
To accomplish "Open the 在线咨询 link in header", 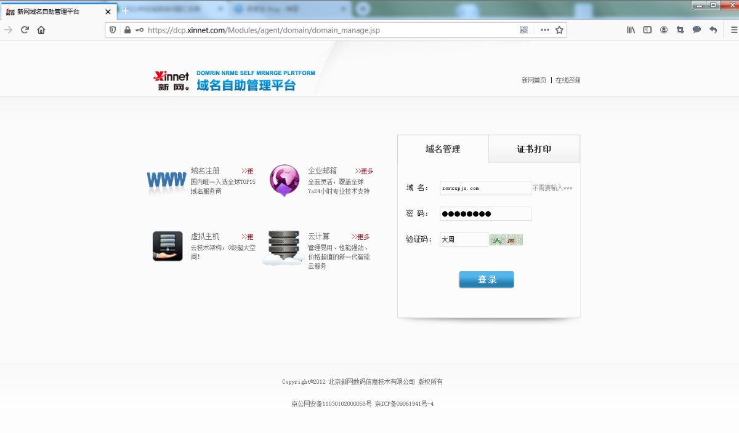I will 568,80.
